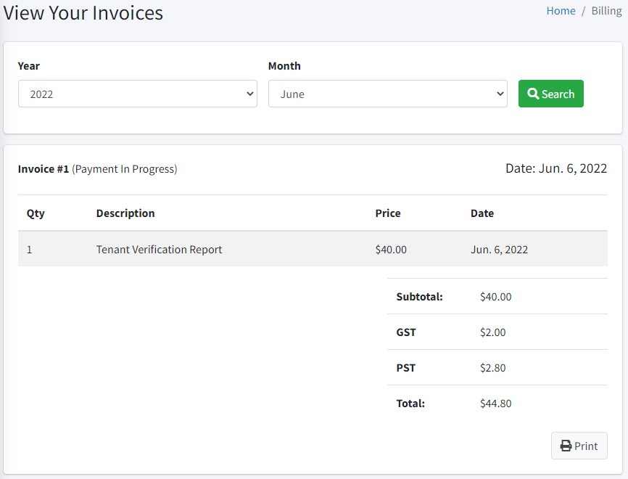This screenshot has height=479, width=628.
Task: Click the green Search button
Action: 550,94
